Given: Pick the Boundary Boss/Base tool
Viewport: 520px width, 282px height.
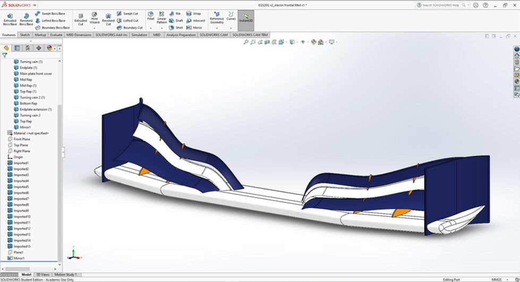Looking at the screenshot, I should pos(53,28).
